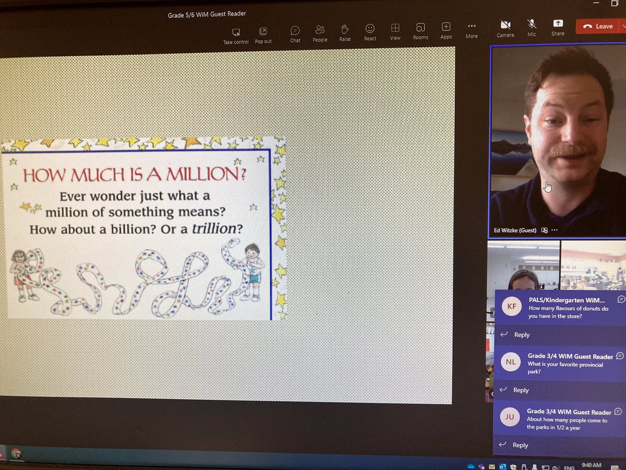The height and width of the screenshot is (470, 626).
Task: Open the meeting Chat panel
Action: pyautogui.click(x=295, y=33)
